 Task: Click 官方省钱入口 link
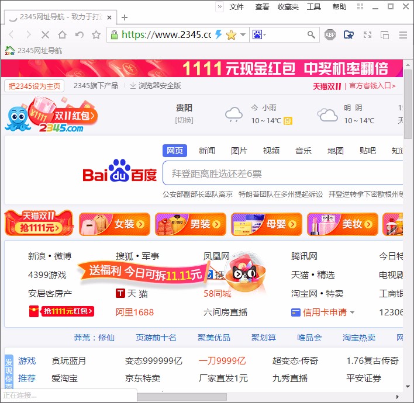coord(372,86)
